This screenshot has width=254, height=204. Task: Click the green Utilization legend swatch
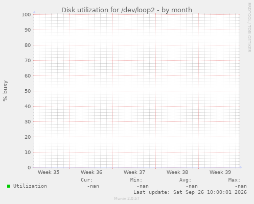9,186
